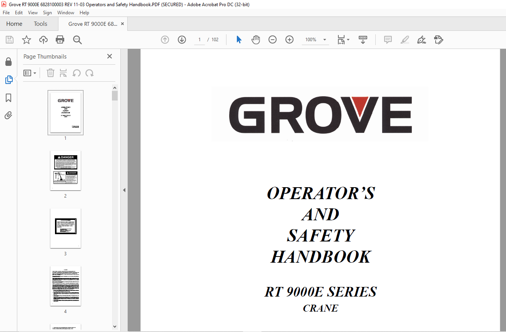This screenshot has height=332, width=506.
Task: Open Find text magnifier icon
Action: tap(77, 40)
